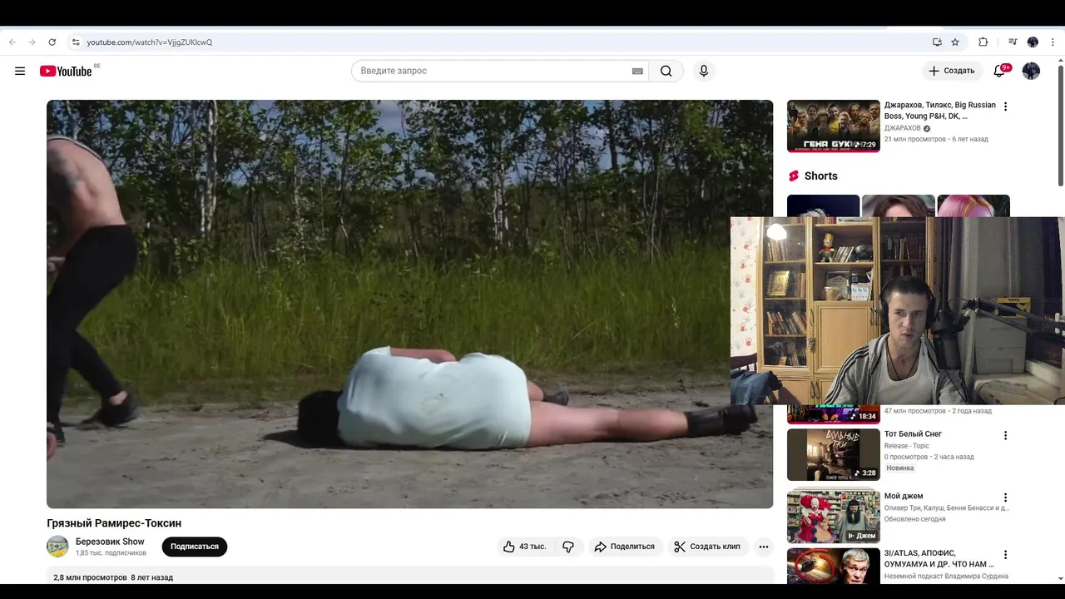Open 3I/ATLAS, АПОФИС video thumbnail
This screenshot has width=1065, height=599.
pos(833,566)
